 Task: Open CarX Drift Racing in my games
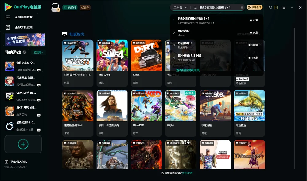[x=23, y=96]
